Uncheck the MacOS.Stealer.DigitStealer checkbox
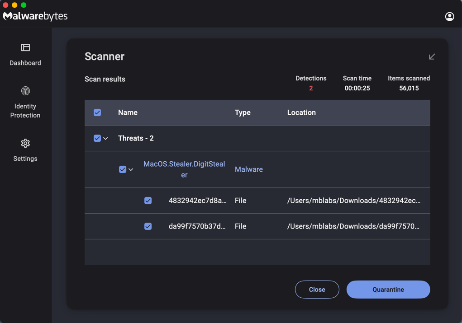 coord(122,169)
